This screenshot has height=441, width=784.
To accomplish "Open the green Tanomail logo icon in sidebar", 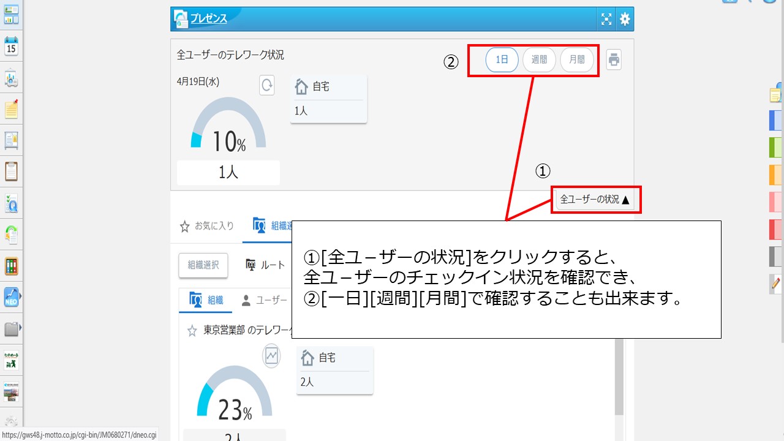I will pyautogui.click(x=11, y=360).
